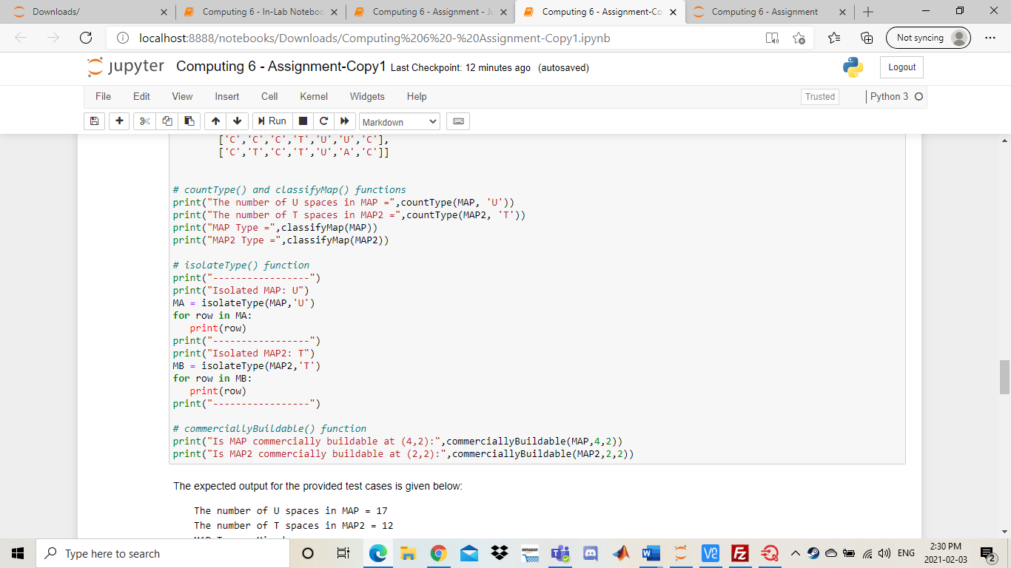Click inside the Windows search box

(x=148, y=552)
